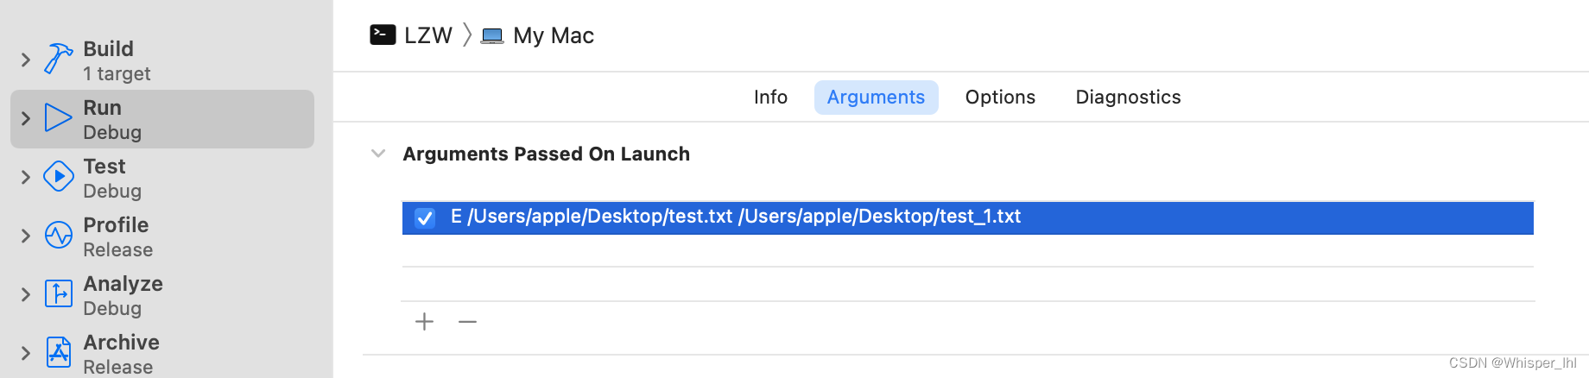Expand the Test action disclosure arrow
Screen dimensions: 1589x378
(x=25, y=177)
